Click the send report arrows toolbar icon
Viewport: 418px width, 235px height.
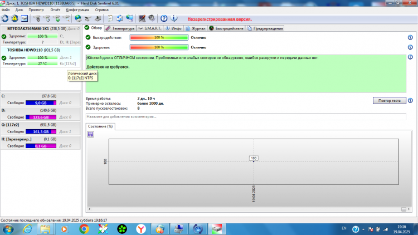pos(120,18)
